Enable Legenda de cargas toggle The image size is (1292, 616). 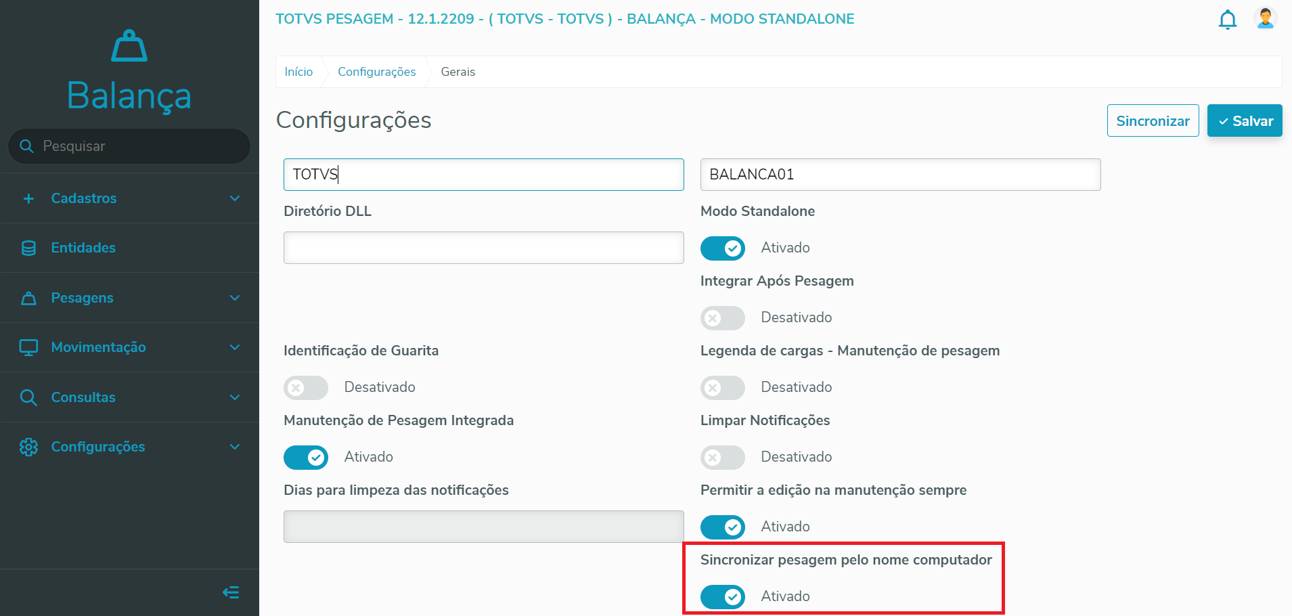[x=723, y=388]
